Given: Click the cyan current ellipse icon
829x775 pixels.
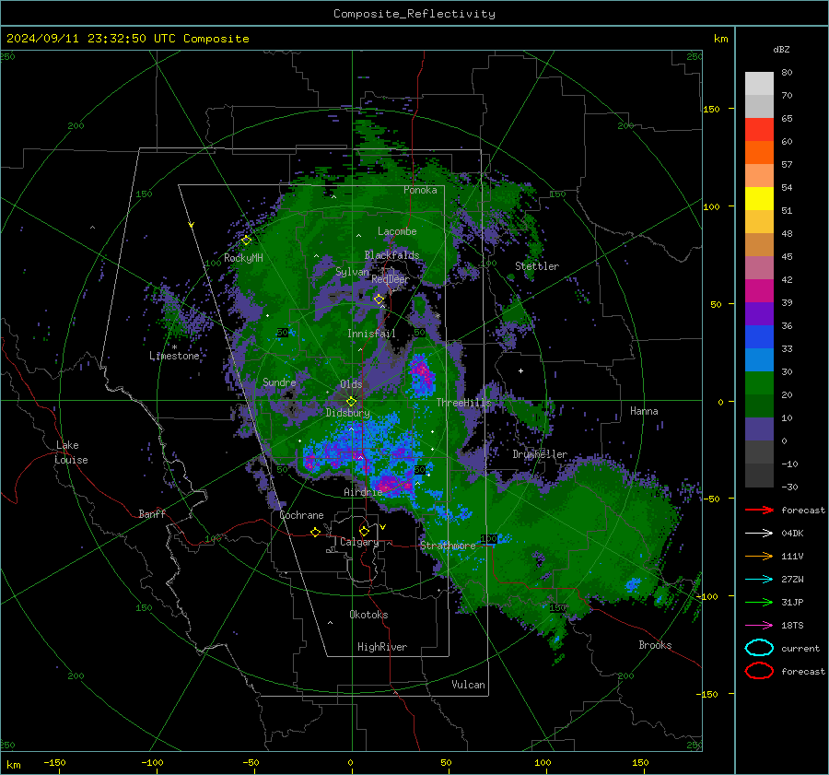Looking at the screenshot, I should pos(759,648).
